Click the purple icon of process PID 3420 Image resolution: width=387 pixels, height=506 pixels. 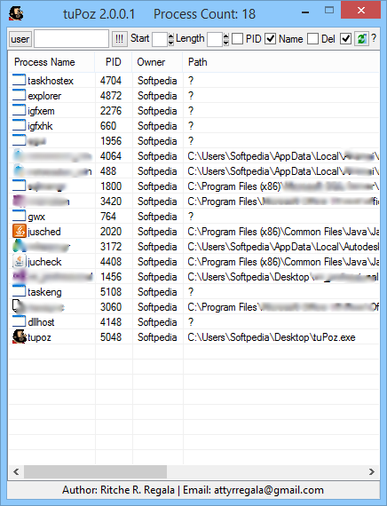[19, 201]
